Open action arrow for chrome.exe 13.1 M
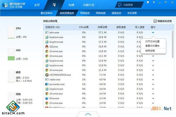Screen dimensions: 176x117 (153, 56)
